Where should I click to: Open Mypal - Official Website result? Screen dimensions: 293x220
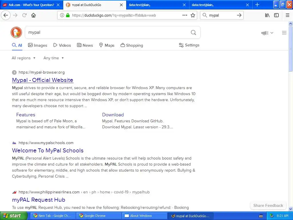[x=43, y=80]
